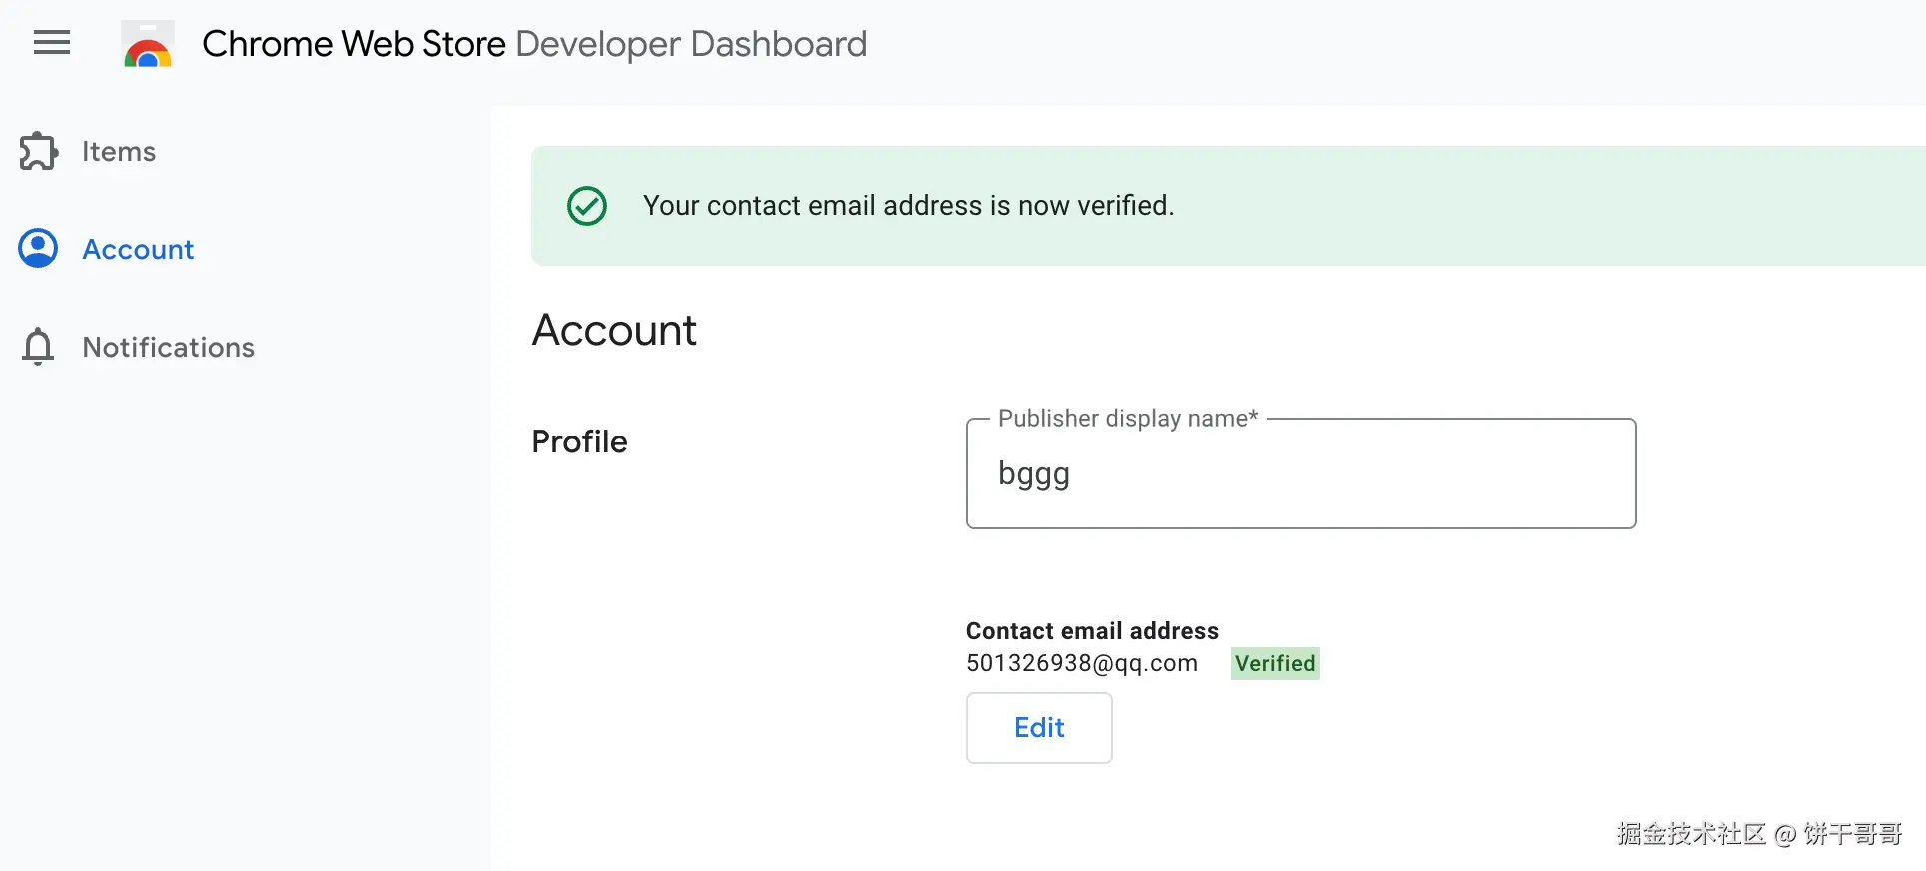Click the Chrome Web Store logo
The width and height of the screenshot is (1926, 871).
(x=148, y=45)
